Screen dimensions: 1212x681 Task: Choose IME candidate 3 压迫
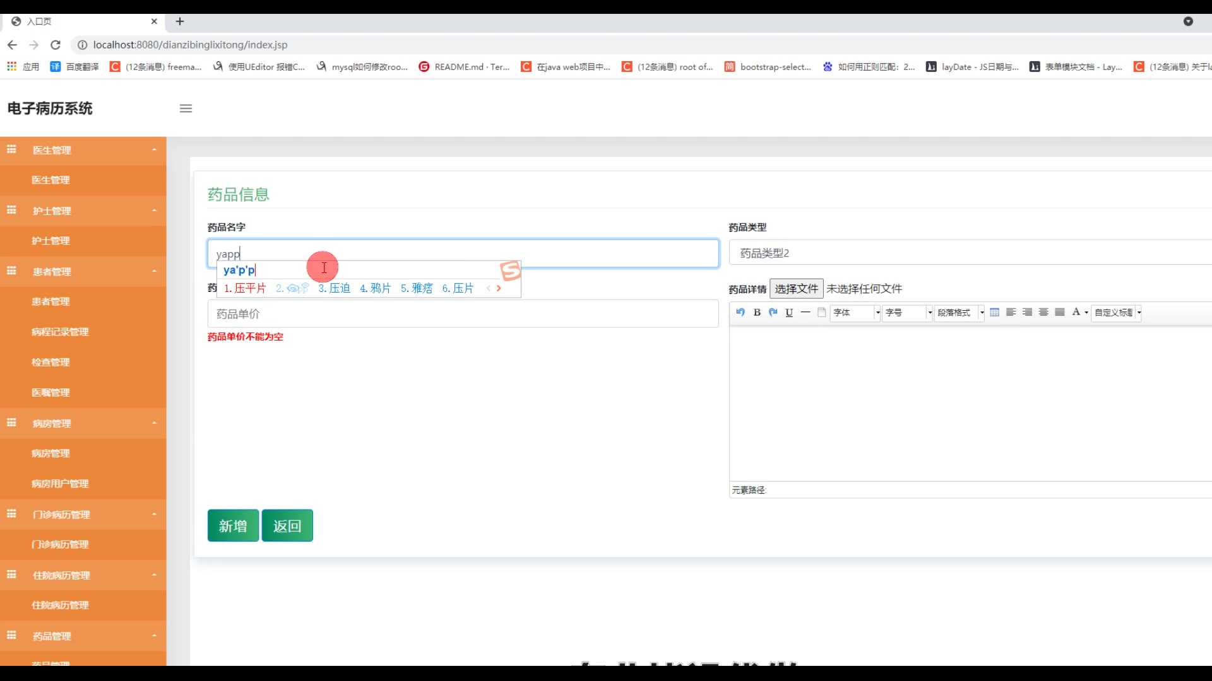(x=335, y=288)
